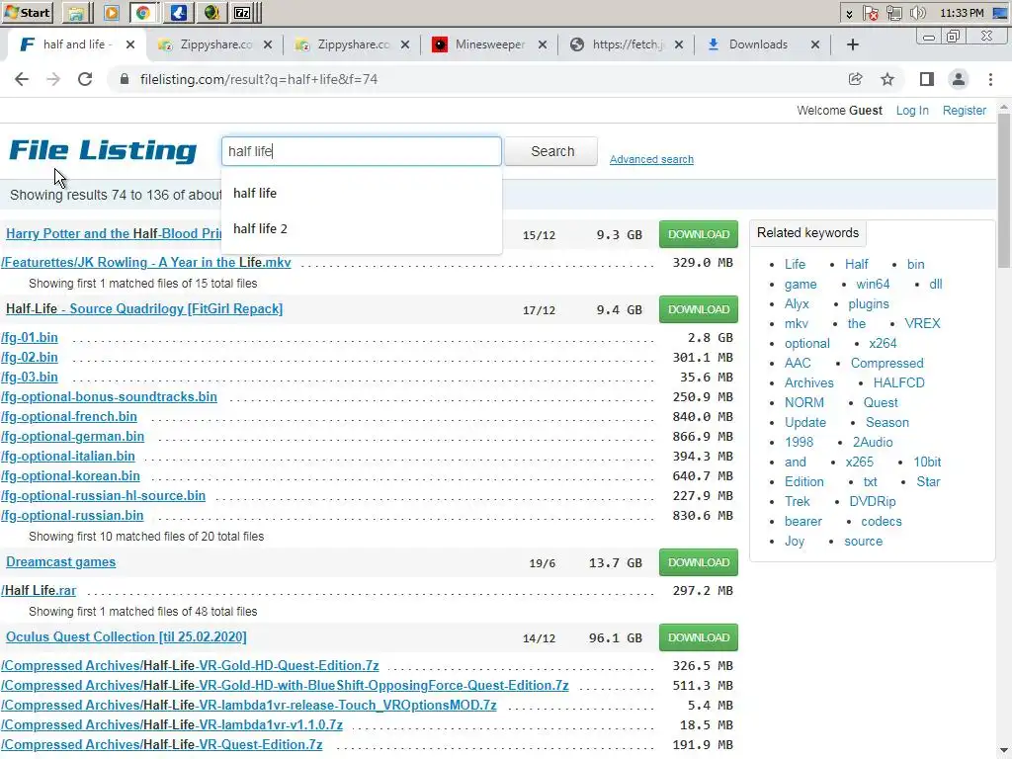The width and height of the screenshot is (1012, 759).
Task: Open the /fg-01.bin file link
Action: pos(30,337)
